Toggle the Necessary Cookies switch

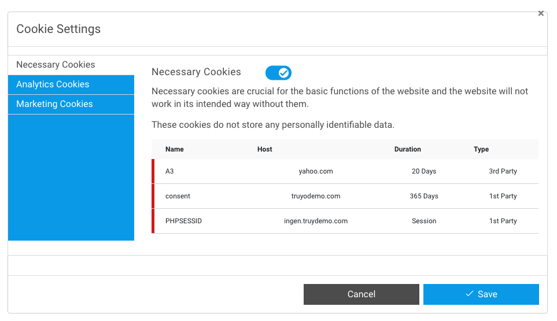pos(278,73)
